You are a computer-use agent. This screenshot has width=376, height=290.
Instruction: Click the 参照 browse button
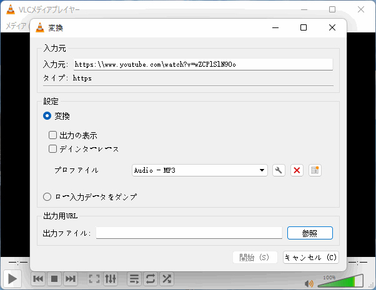pos(310,233)
